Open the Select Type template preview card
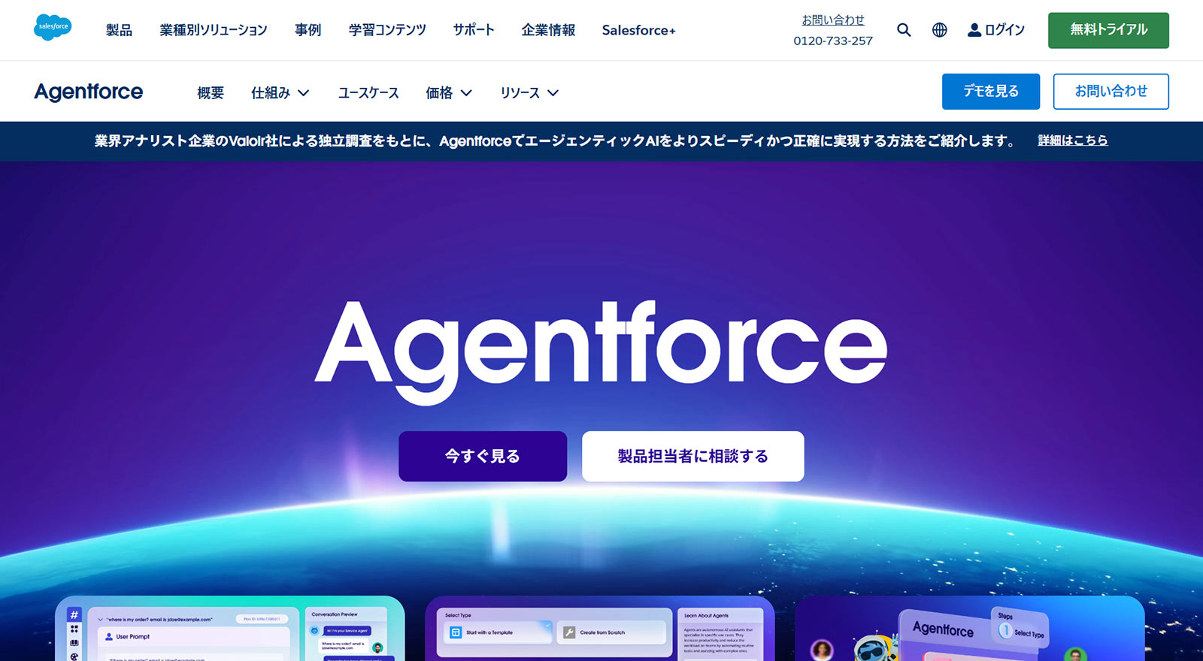 click(x=600, y=629)
